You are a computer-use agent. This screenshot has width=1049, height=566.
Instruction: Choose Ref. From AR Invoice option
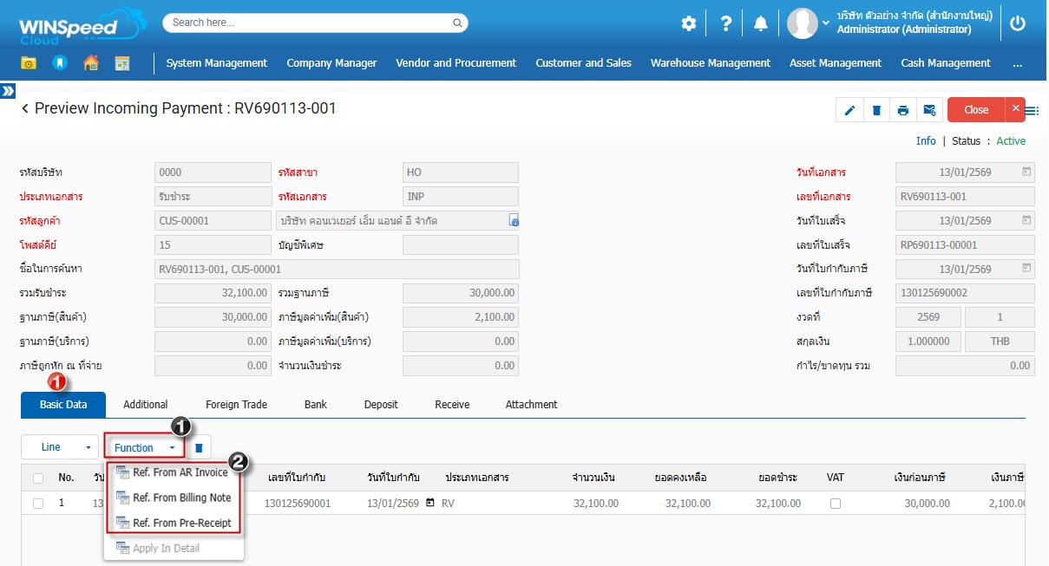click(x=180, y=473)
